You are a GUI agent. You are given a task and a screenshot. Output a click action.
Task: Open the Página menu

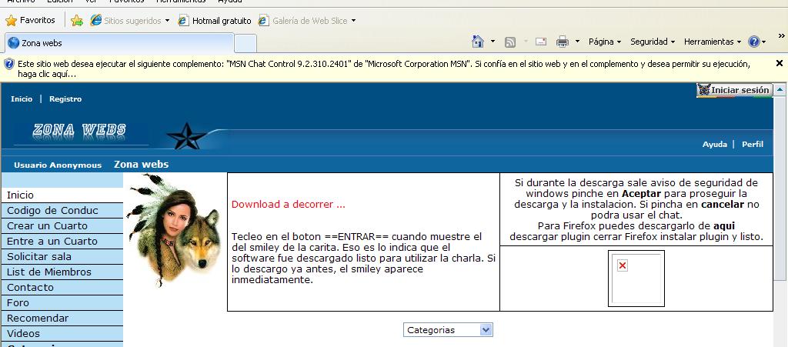click(605, 42)
